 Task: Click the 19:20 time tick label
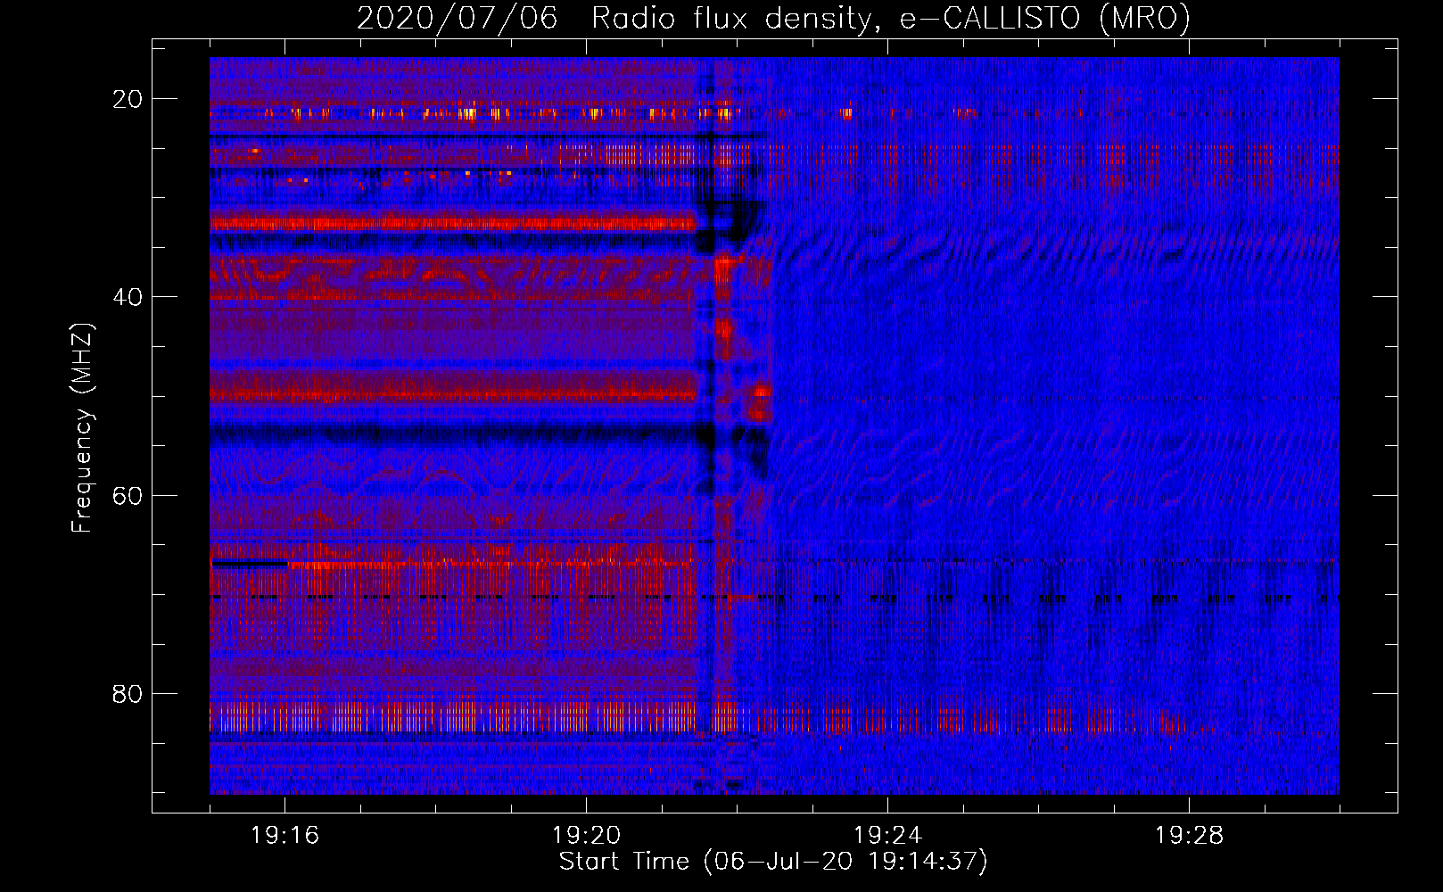coord(587,836)
